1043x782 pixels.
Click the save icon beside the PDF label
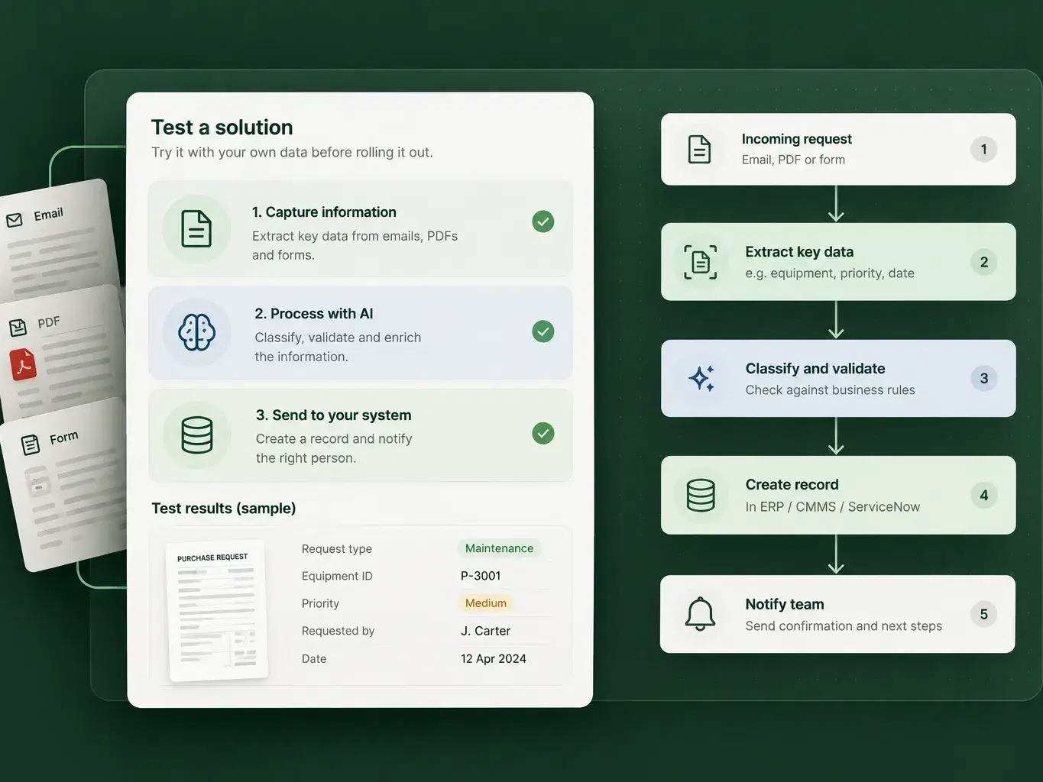coord(18,328)
